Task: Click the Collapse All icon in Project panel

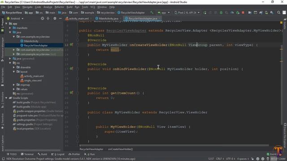Action: click(48, 18)
